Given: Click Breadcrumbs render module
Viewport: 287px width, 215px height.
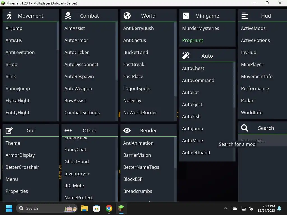Looking at the screenshot, I should pos(147,191).
